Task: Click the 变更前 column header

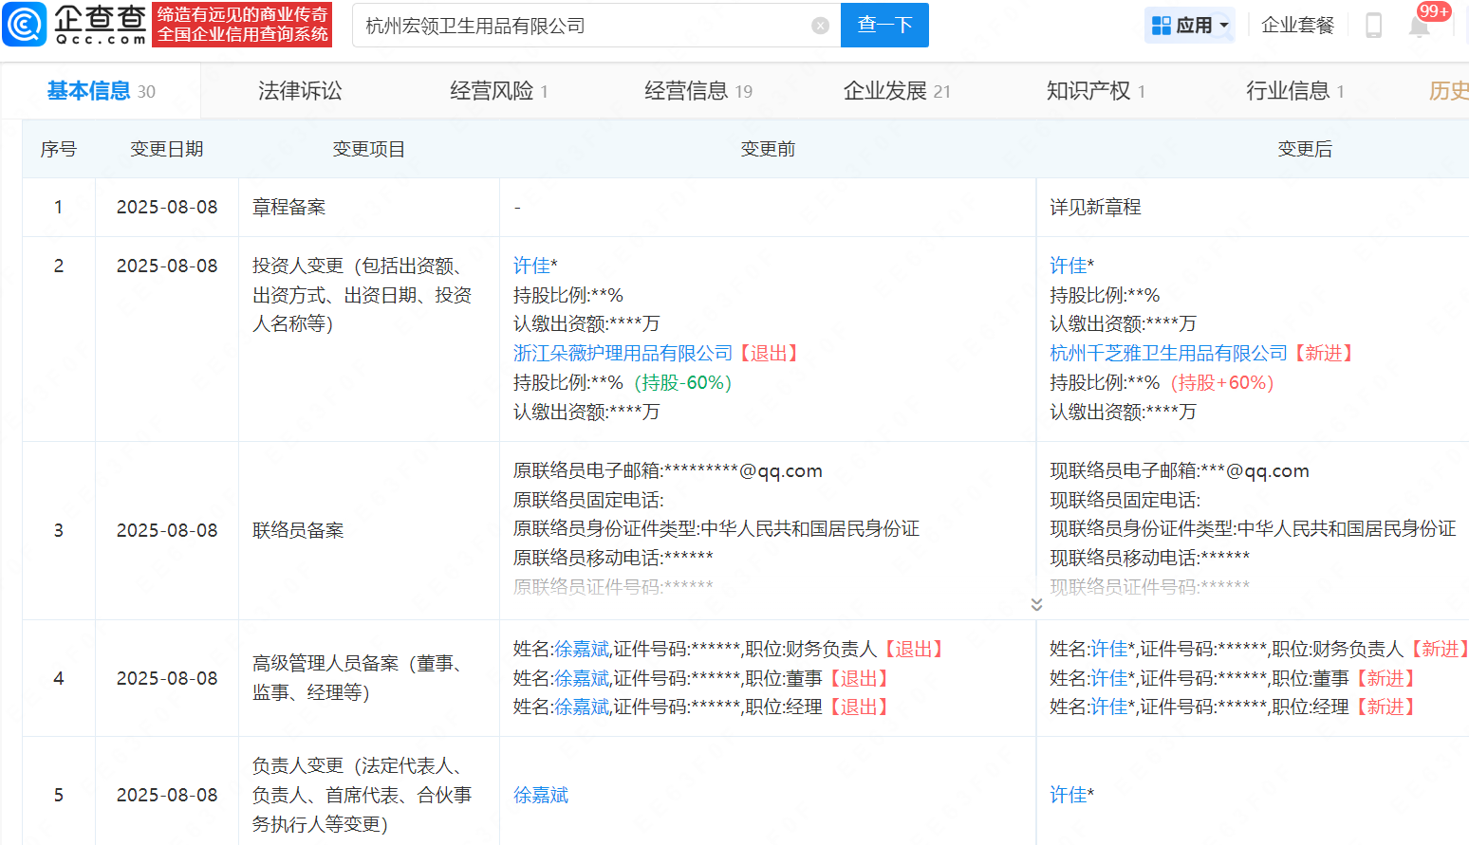Action: [768, 150]
